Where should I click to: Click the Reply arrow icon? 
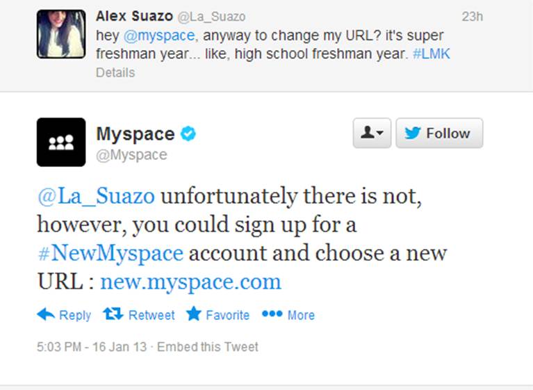(46, 314)
